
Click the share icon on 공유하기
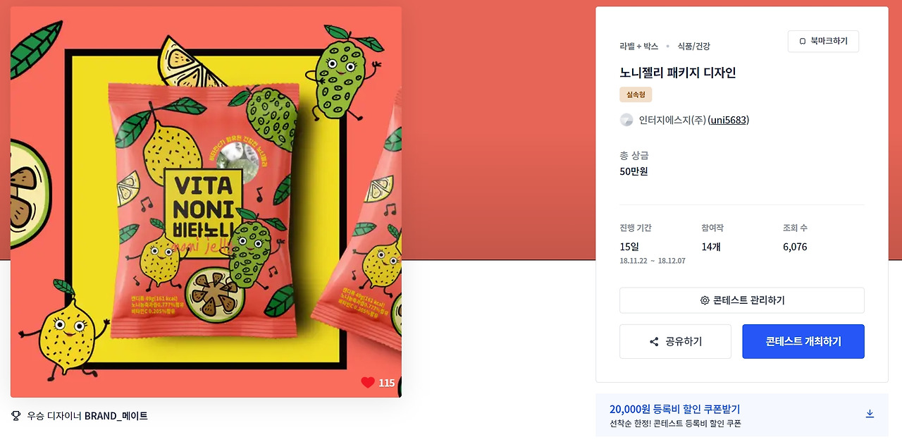point(654,342)
